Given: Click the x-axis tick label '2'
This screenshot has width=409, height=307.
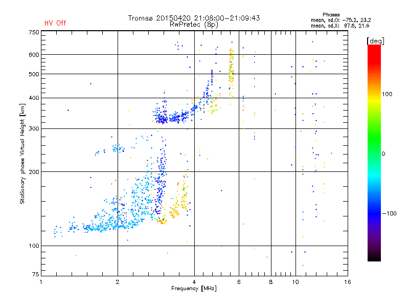Looking at the screenshot, I should coord(118,282).
